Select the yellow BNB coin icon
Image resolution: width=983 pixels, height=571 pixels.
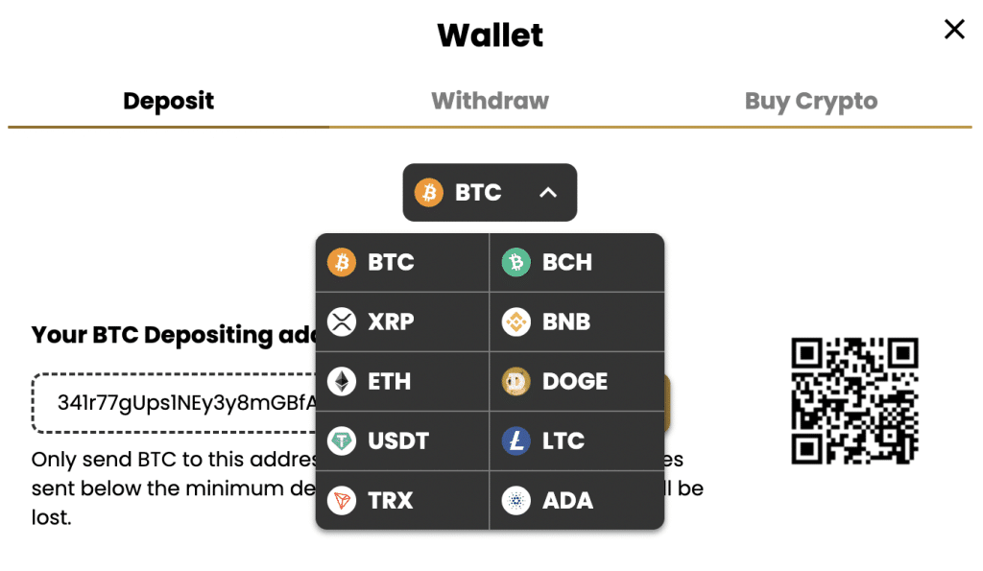[515, 321]
